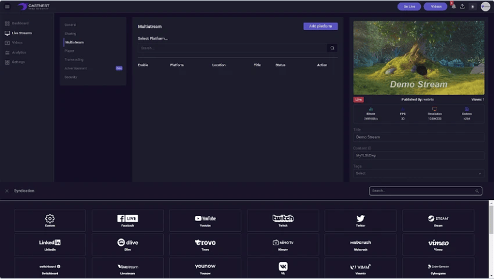Open notifications bell icon

[x=453, y=6]
